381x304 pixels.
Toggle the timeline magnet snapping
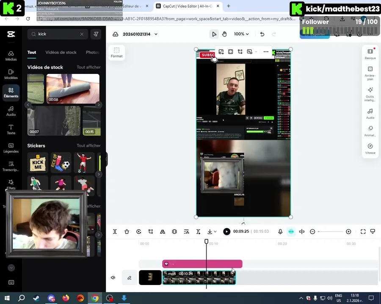coord(291,231)
